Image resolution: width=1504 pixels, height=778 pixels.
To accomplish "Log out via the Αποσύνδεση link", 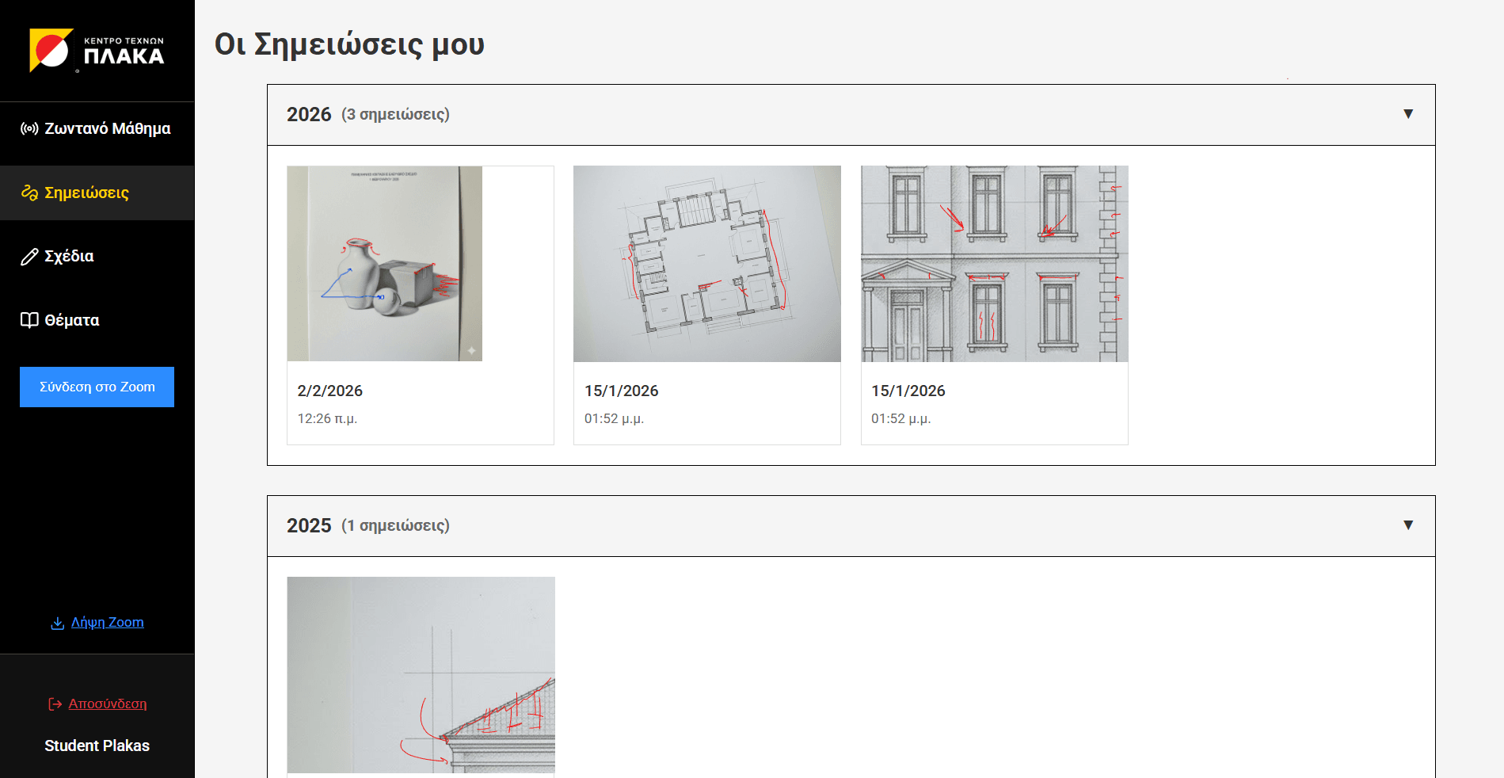I will [x=107, y=704].
